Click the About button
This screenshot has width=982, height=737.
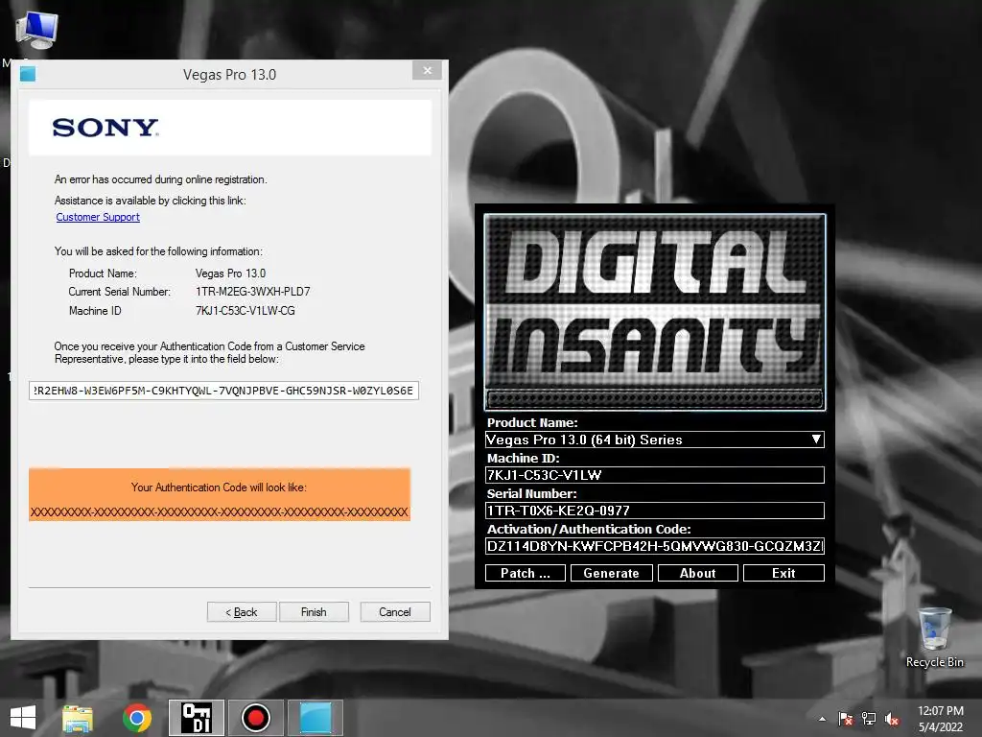(x=698, y=573)
